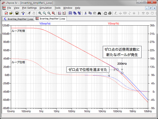Save the file with the floppy disk icon

coord(17,13)
